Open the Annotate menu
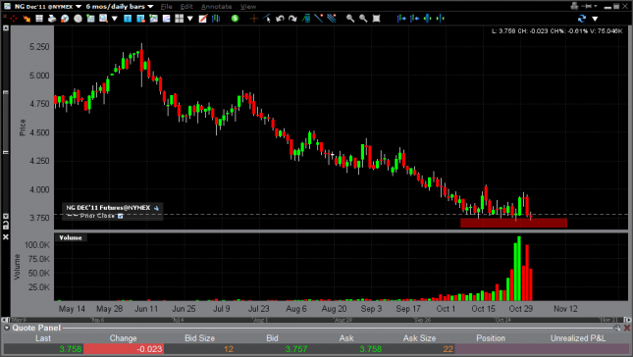The image size is (633, 357). coord(216,7)
